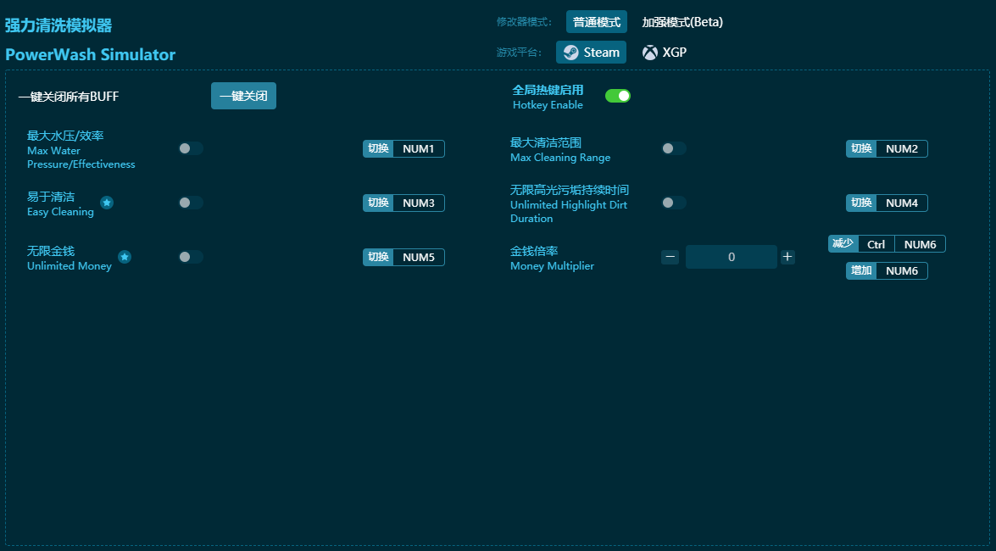Enable Unlimited Highlight Dirt Duration toggle

(674, 203)
